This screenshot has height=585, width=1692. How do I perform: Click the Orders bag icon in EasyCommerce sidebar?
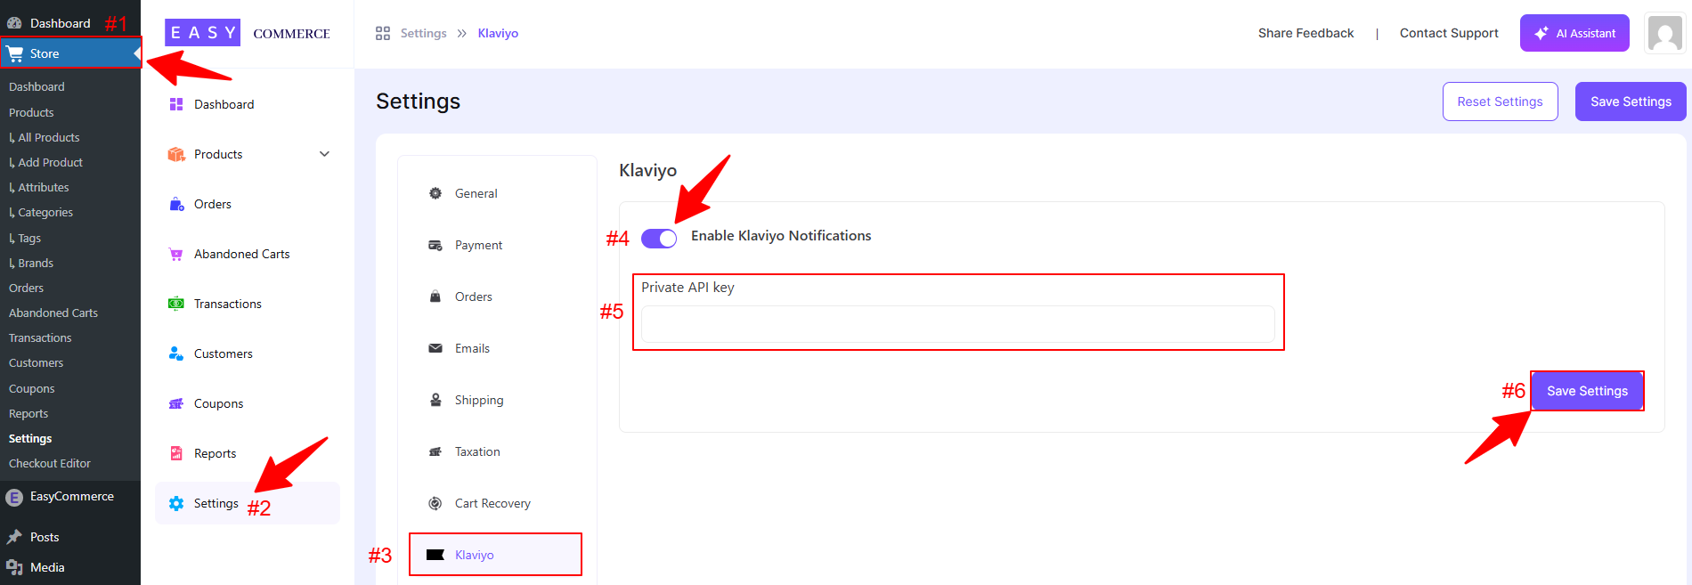point(176,204)
